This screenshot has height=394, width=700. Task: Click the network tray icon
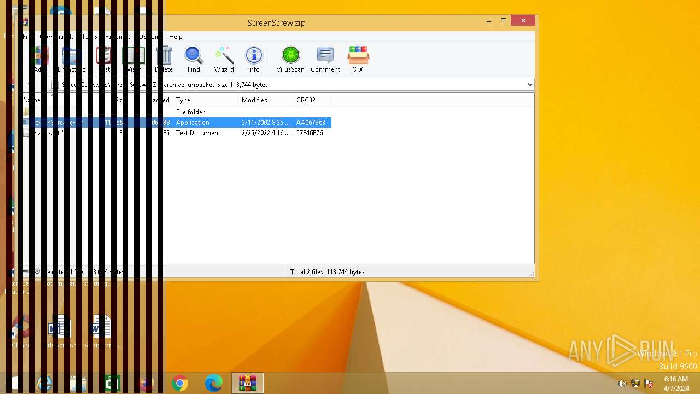coord(635,384)
